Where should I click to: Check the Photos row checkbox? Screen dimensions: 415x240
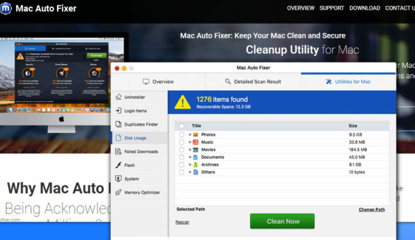coord(182,134)
